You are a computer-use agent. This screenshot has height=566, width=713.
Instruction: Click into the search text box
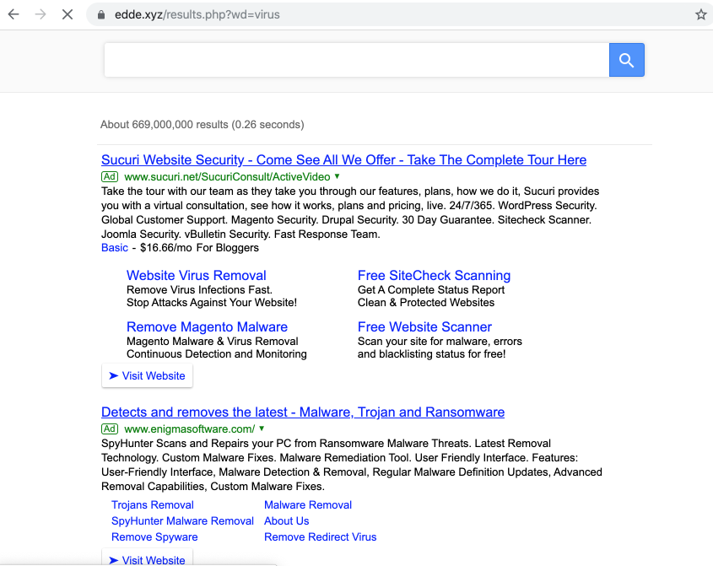(x=356, y=60)
